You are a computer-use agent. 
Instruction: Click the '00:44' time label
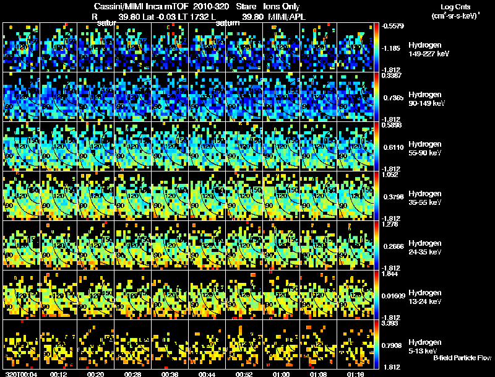pos(207,374)
